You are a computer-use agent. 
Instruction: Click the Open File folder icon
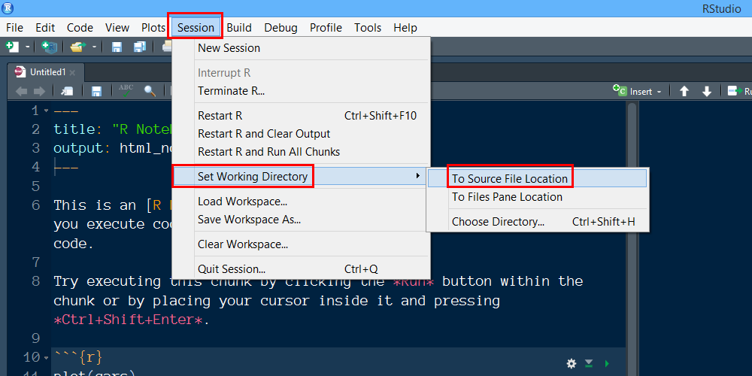pyautogui.click(x=77, y=47)
